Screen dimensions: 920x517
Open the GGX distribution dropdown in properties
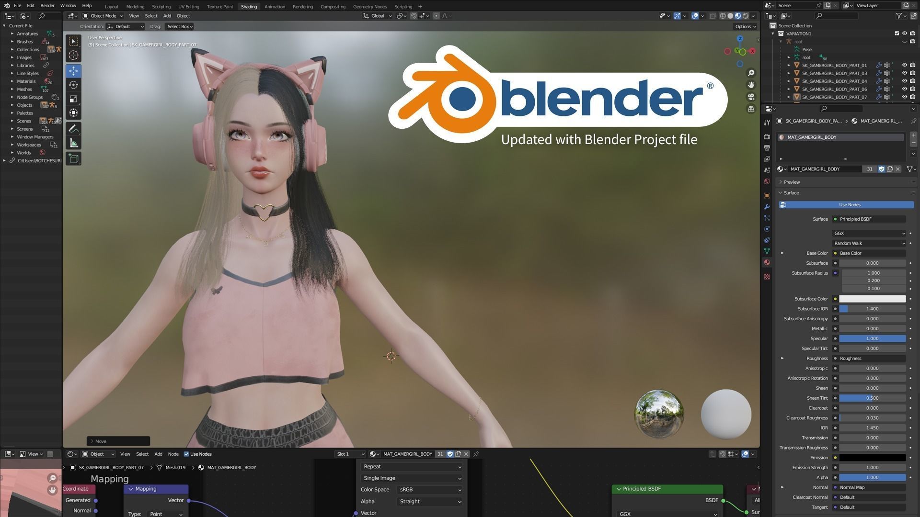click(869, 233)
